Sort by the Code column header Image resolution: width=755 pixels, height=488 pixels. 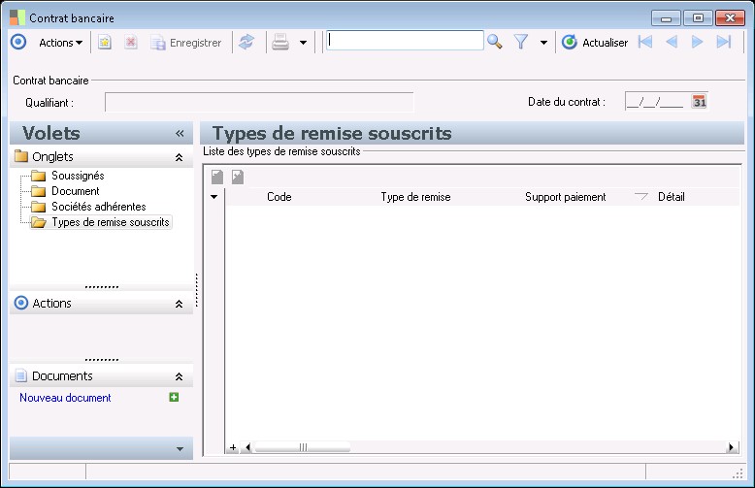[279, 197]
